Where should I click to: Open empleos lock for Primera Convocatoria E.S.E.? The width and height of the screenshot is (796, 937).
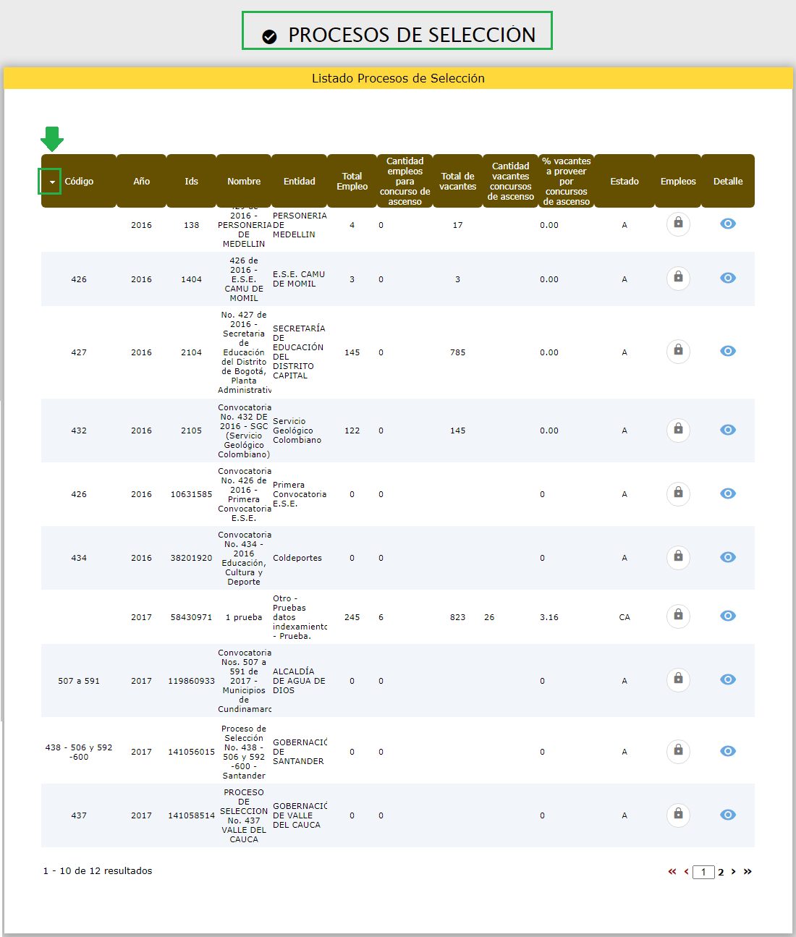pos(678,493)
